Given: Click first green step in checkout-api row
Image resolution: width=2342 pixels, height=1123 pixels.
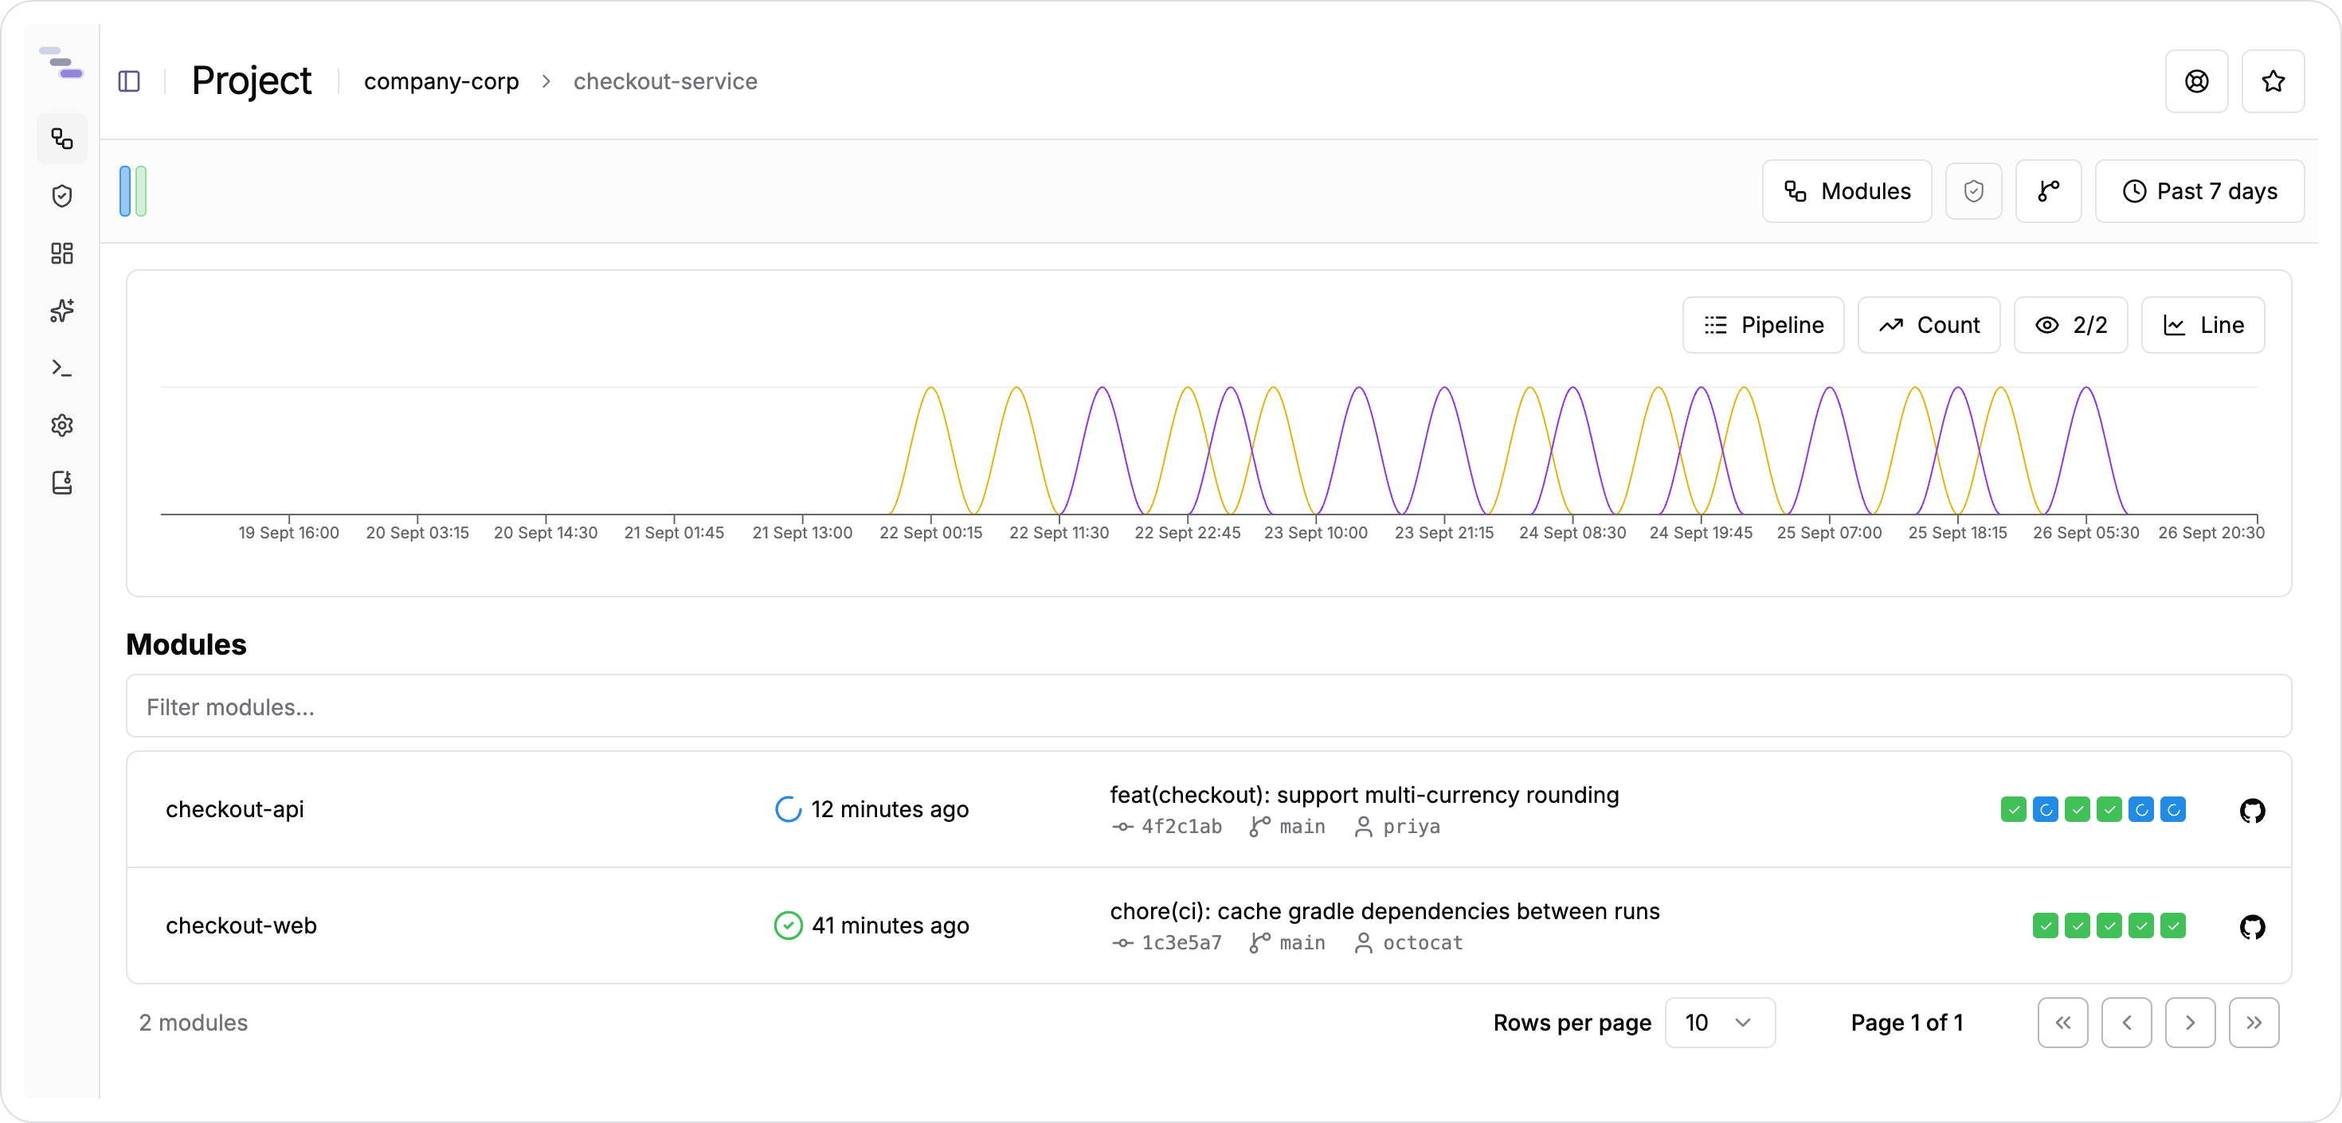Looking at the screenshot, I should coord(2013,809).
